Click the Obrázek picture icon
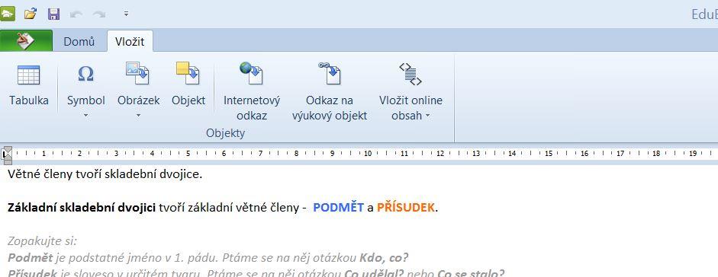The height and width of the screenshot is (277, 718). click(x=138, y=74)
